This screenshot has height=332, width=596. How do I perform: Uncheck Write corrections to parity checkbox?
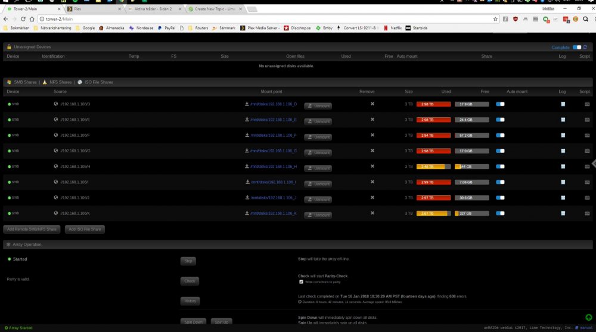301,282
